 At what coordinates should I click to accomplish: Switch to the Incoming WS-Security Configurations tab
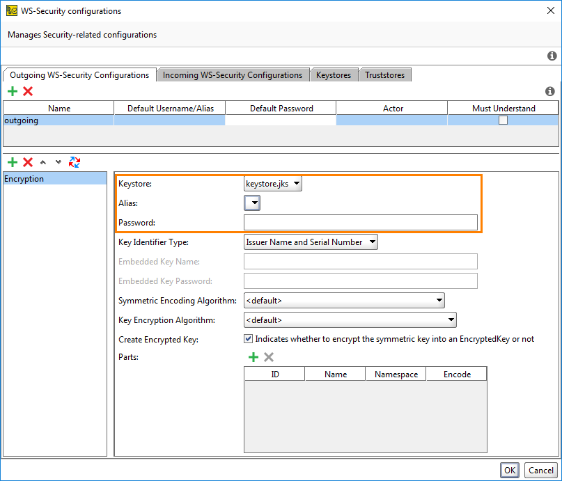233,74
